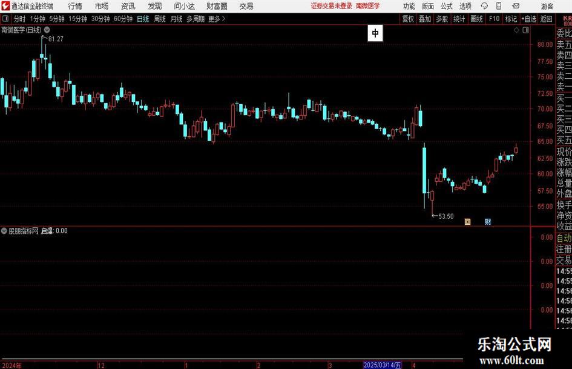Screen dimensions: 572x369
Task: Toggle the right sidebar panel icon
Action: coord(525,30)
